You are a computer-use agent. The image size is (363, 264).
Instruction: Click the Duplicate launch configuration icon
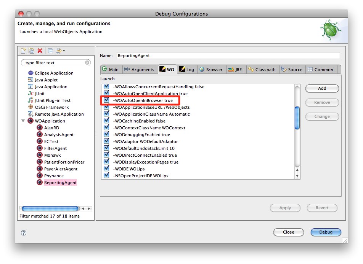[32, 51]
